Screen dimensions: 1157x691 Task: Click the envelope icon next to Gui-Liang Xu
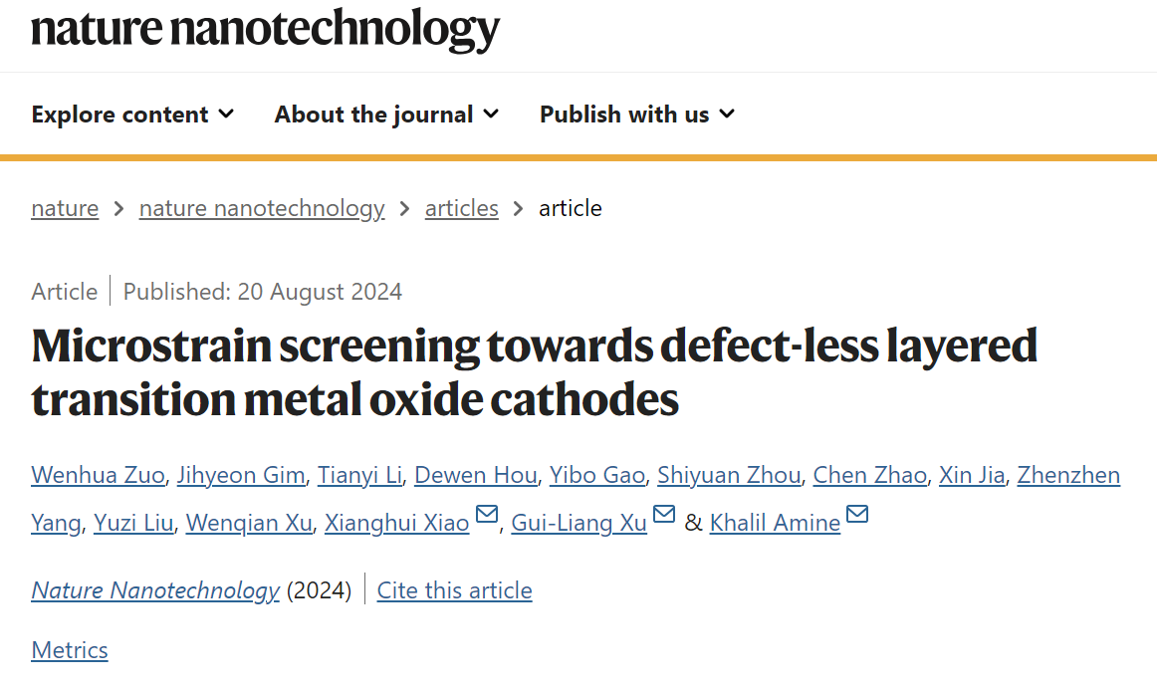coord(664,514)
